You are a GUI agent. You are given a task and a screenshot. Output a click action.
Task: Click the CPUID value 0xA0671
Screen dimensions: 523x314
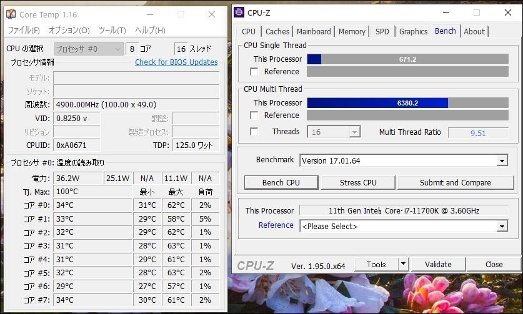(76, 145)
